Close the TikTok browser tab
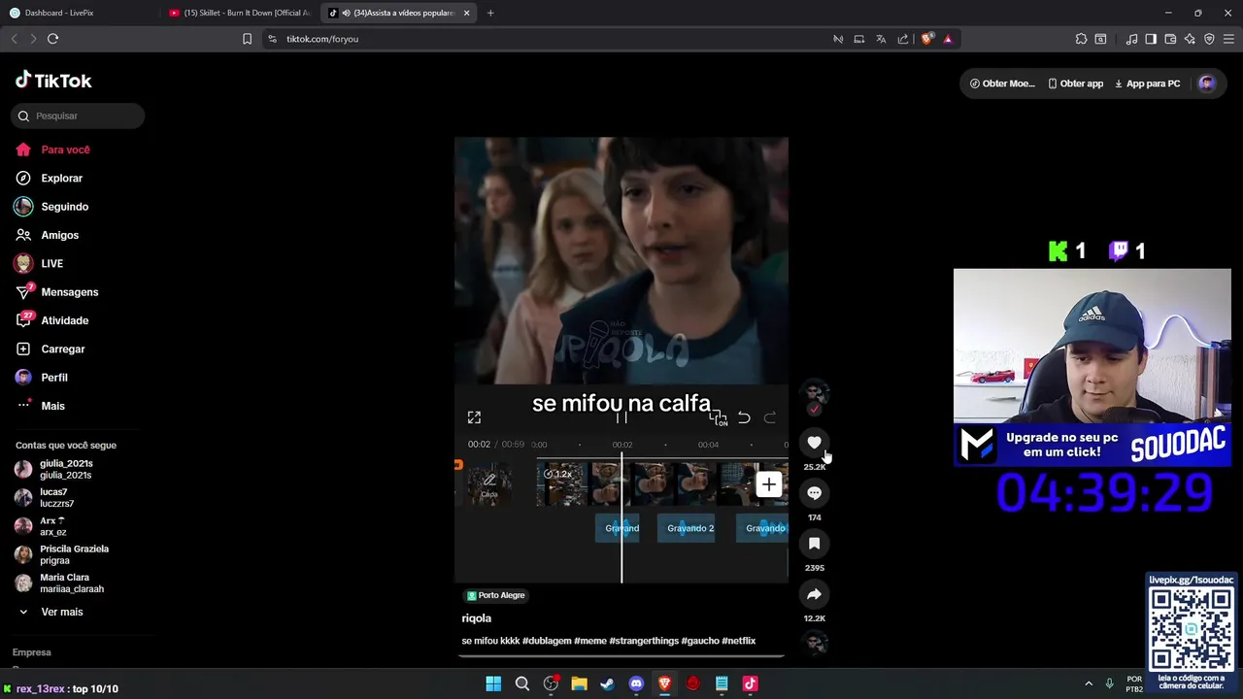 click(x=466, y=13)
